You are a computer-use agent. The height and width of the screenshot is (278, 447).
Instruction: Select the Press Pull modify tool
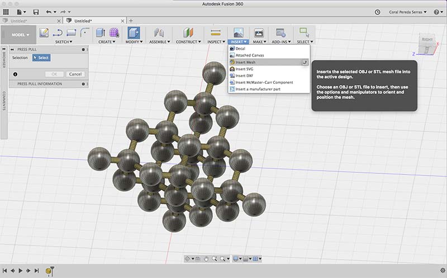[134, 33]
